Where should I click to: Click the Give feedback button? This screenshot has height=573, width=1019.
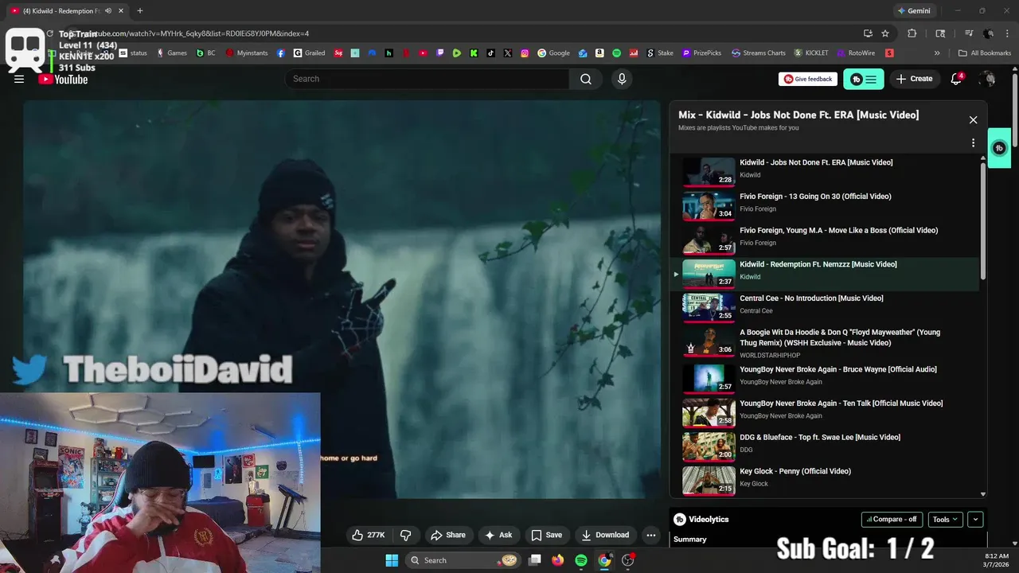808,79
